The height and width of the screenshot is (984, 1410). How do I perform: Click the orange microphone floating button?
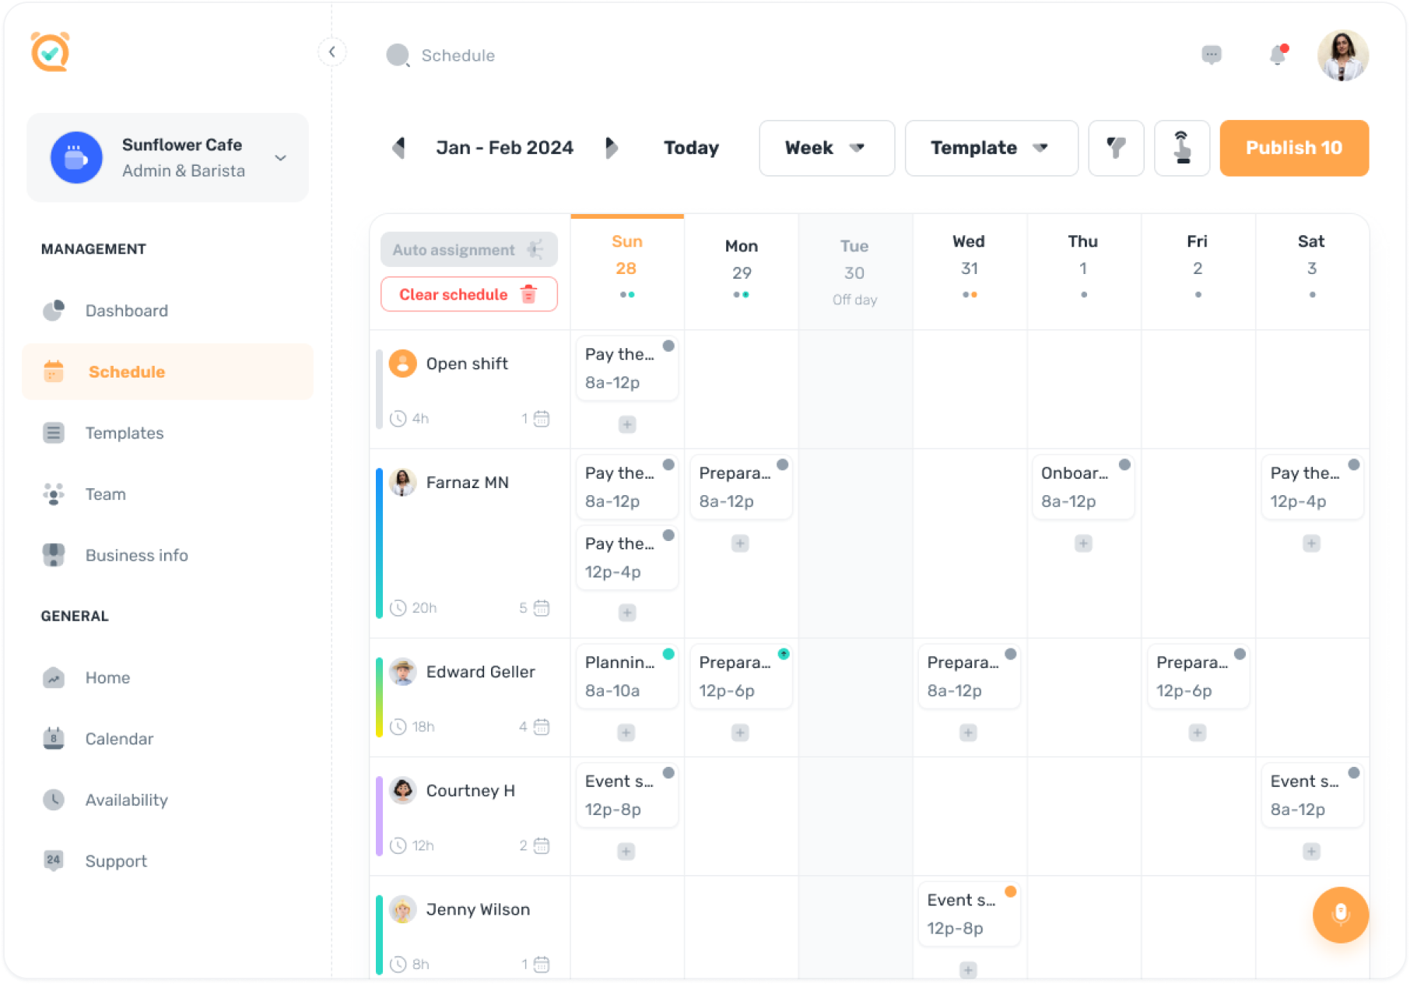1340,914
